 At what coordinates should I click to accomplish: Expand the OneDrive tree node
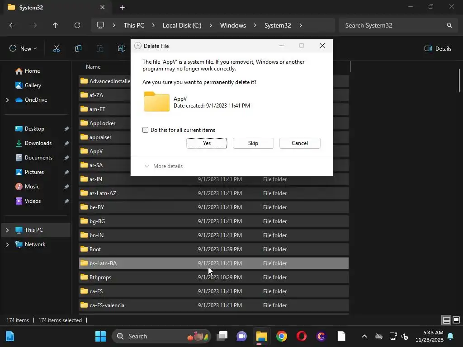pos(7,100)
